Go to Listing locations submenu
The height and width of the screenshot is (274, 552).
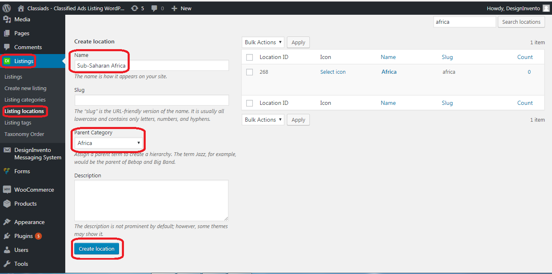click(x=24, y=111)
